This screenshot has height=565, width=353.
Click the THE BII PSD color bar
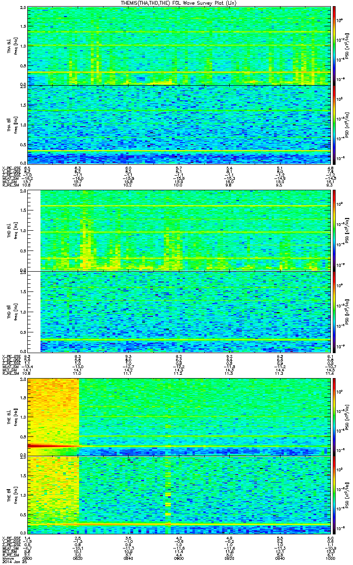(x=335, y=495)
